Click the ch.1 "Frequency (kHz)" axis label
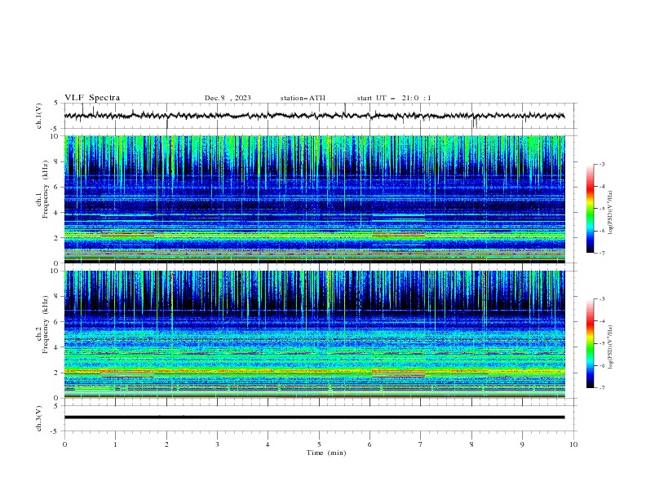This screenshot has height=499, width=646. [x=46, y=189]
